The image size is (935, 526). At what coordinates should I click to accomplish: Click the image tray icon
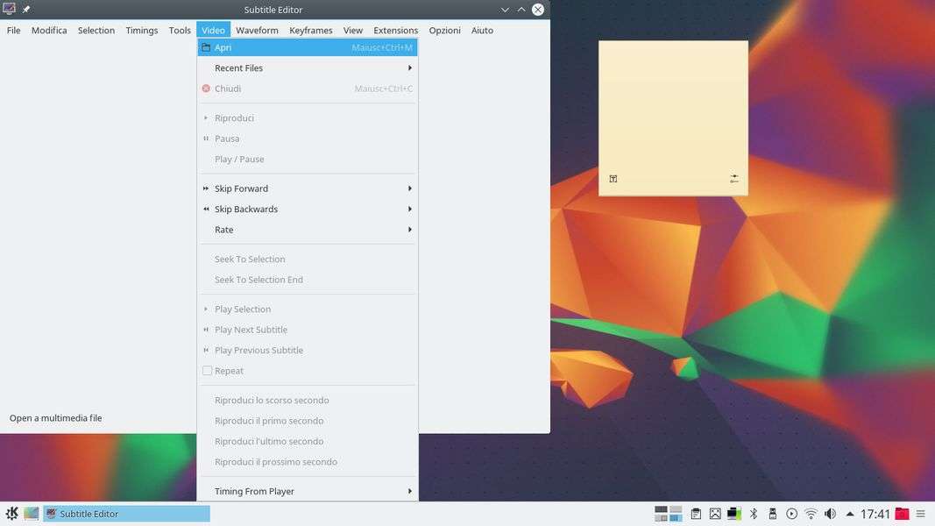715,514
